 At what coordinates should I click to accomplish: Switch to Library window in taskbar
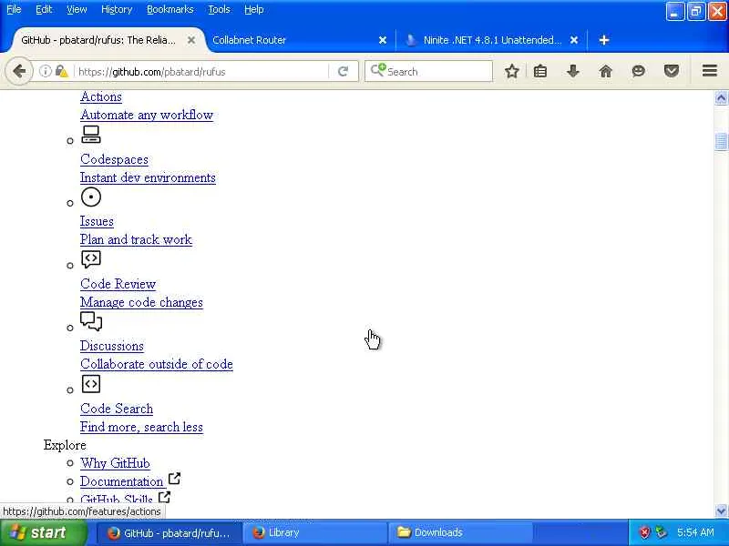(316, 532)
